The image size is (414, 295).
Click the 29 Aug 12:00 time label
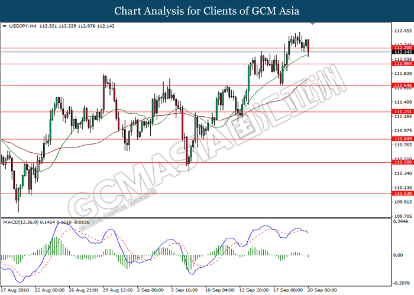[118, 290]
